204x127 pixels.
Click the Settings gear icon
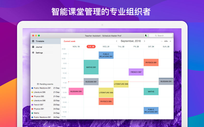tap(33, 53)
